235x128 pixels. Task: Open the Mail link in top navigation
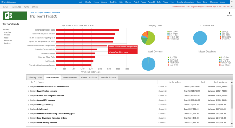[80, 2]
